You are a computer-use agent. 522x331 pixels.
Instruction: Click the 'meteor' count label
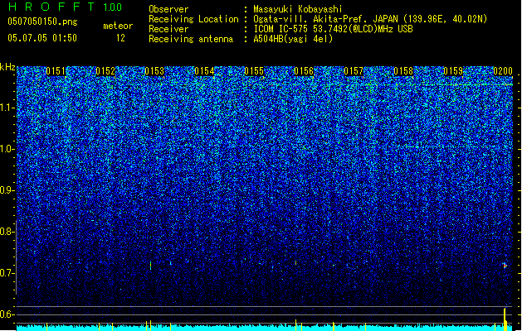point(118,26)
